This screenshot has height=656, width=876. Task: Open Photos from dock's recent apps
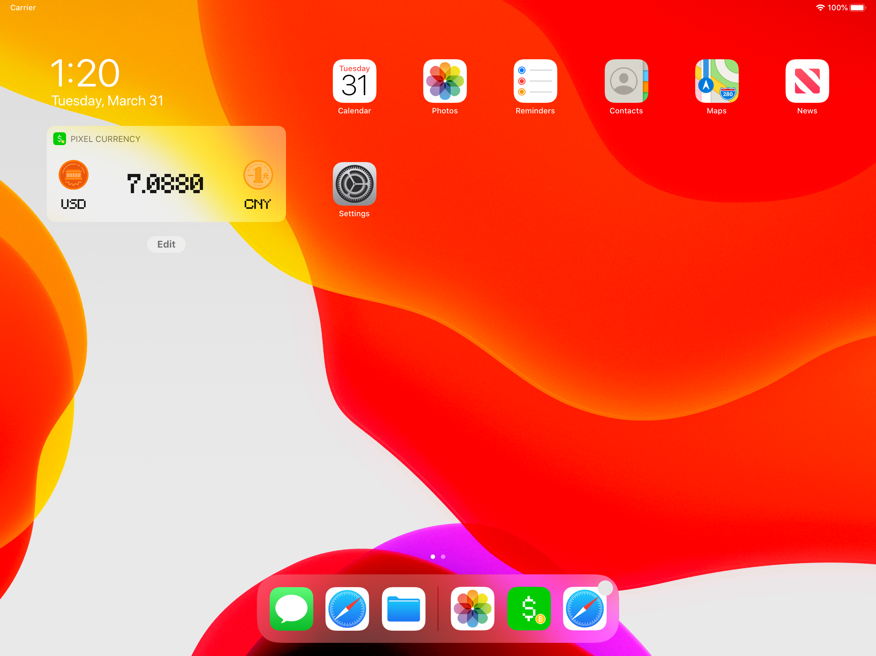tap(472, 609)
